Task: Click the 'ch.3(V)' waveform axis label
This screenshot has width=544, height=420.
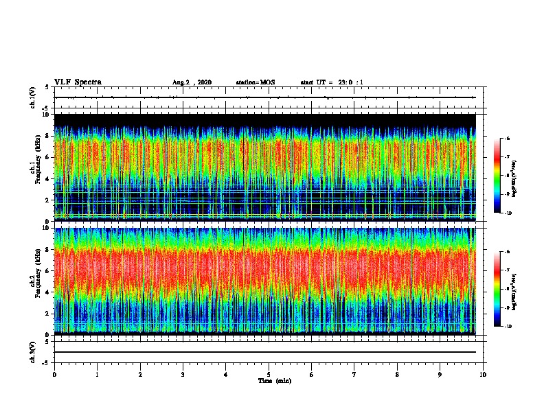Action: point(33,352)
